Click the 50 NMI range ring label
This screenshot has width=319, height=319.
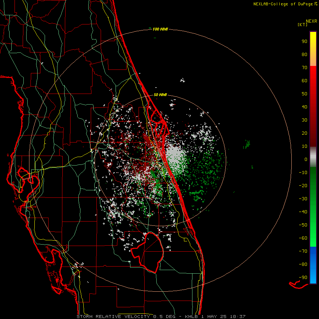point(160,95)
